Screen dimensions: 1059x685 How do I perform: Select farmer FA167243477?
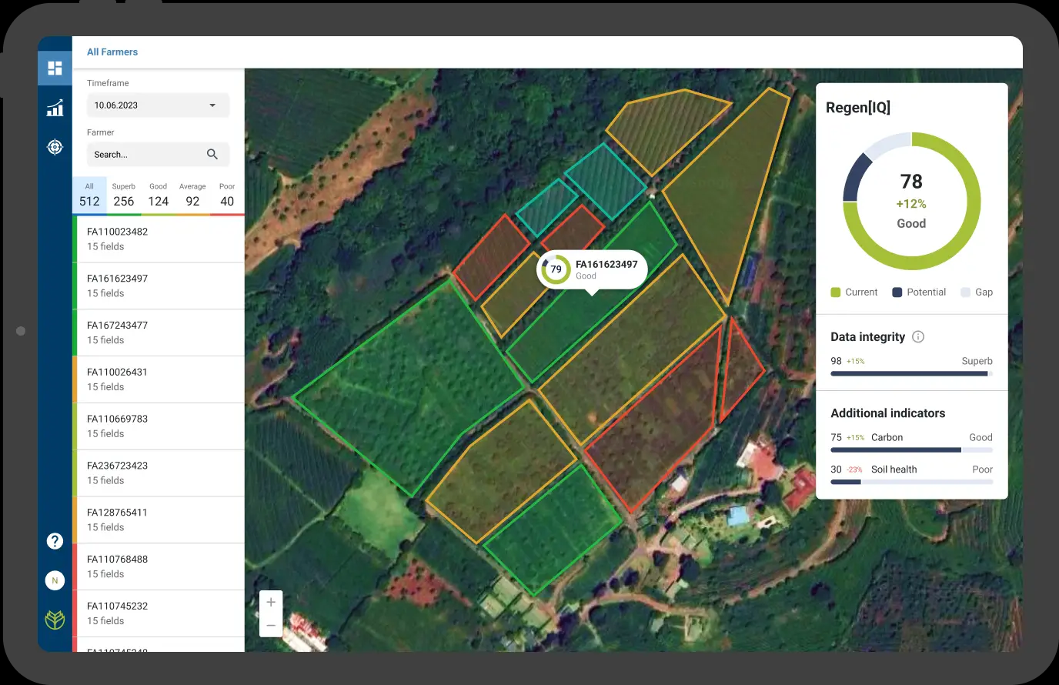tap(159, 332)
